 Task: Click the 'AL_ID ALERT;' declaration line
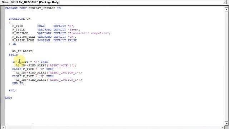pos(23,51)
